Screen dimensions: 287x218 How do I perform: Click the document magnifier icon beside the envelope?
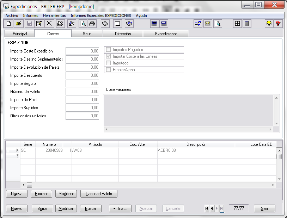[x=218, y=24]
